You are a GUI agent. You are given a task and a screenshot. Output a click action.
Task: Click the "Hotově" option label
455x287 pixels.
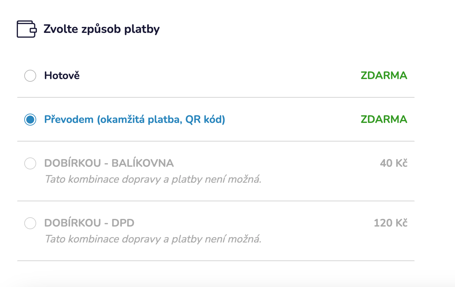point(62,76)
